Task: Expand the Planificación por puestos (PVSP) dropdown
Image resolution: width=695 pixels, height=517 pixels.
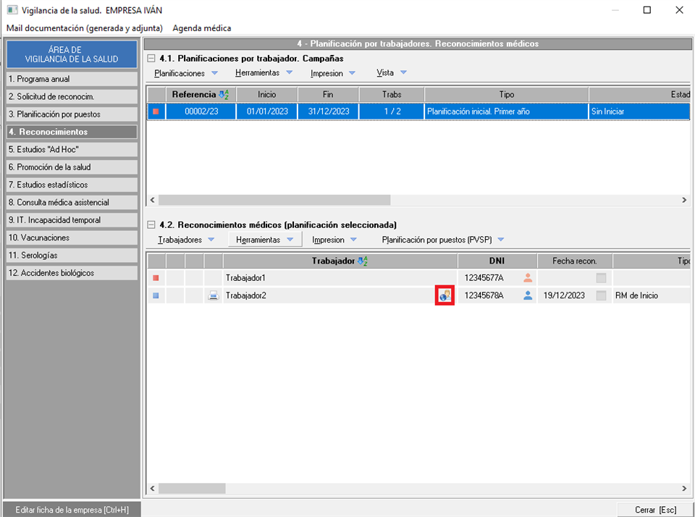Action: click(x=442, y=240)
